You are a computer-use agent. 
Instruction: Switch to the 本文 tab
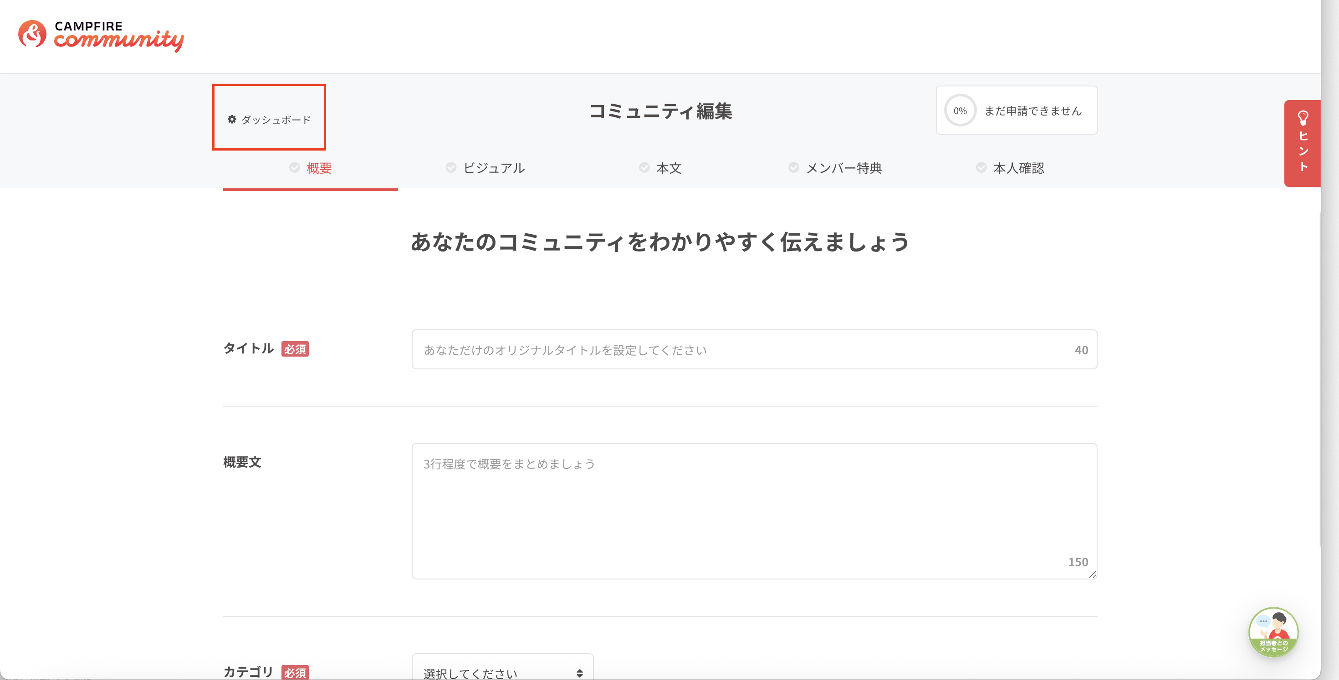(x=668, y=168)
